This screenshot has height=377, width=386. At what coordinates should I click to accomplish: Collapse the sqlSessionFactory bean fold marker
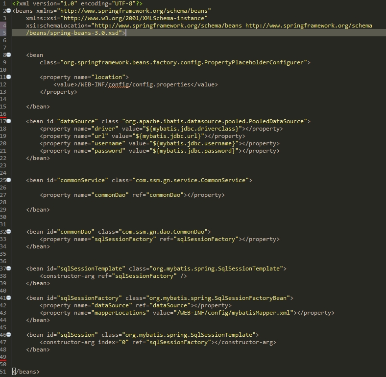(9, 298)
